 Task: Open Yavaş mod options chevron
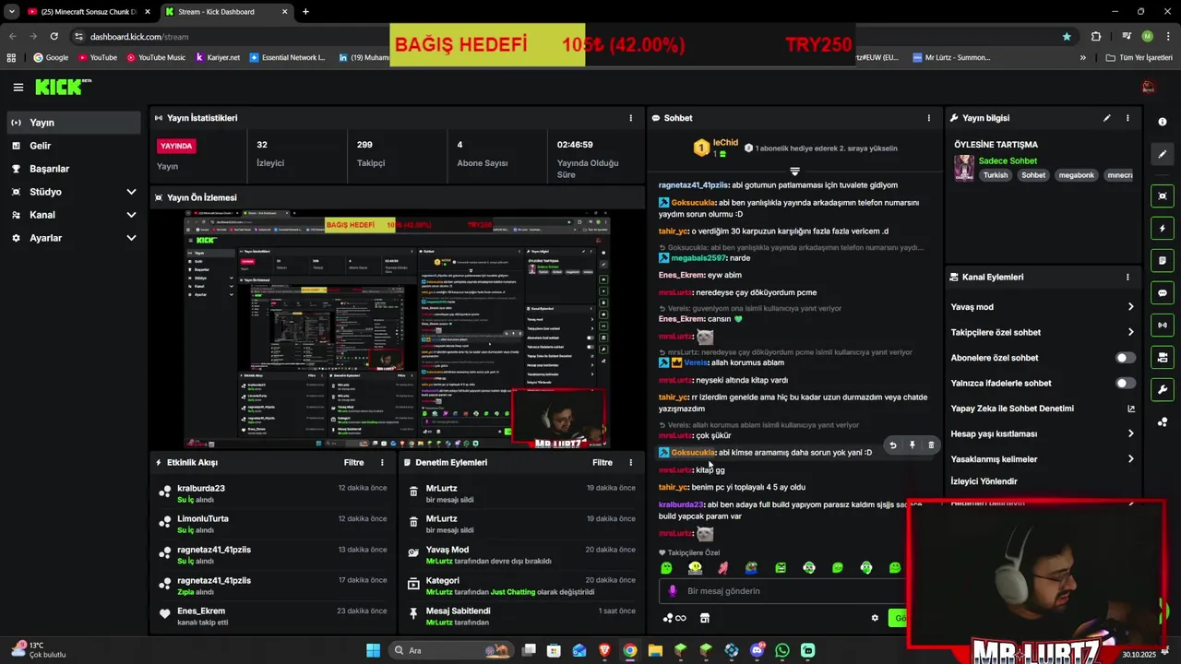[1130, 307]
